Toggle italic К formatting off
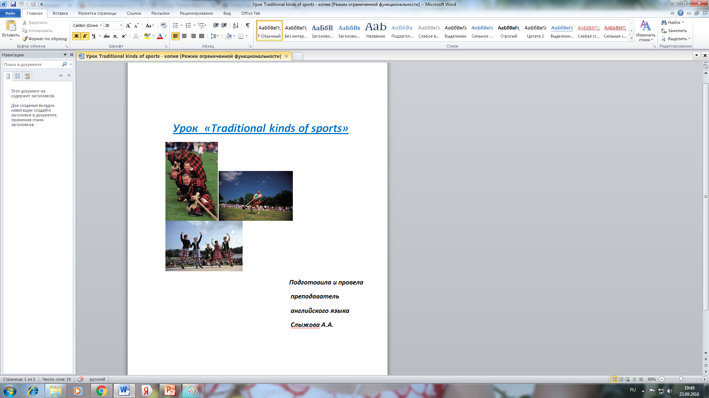This screenshot has width=709, height=398. pyautogui.click(x=85, y=36)
